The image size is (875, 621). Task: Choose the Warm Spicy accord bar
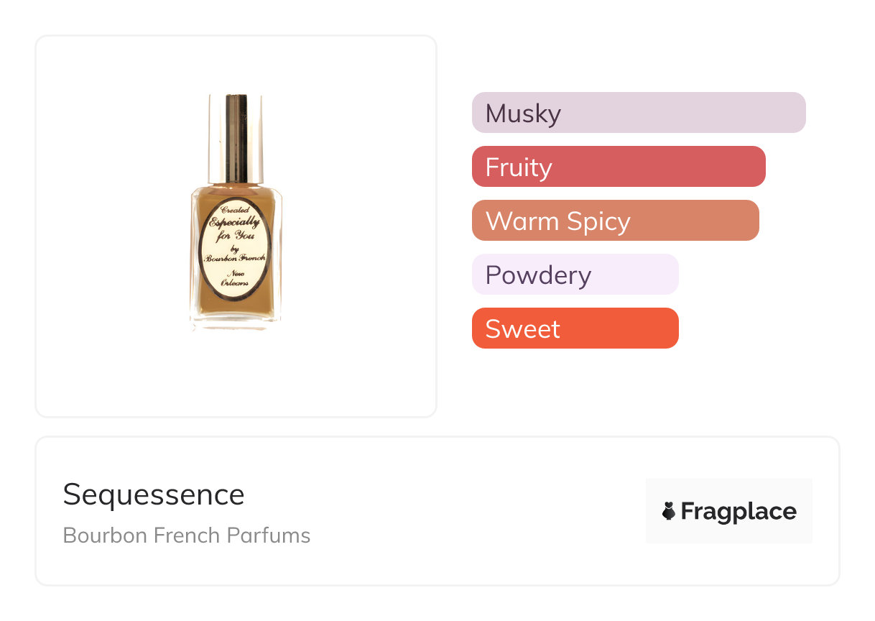pyautogui.click(x=615, y=221)
